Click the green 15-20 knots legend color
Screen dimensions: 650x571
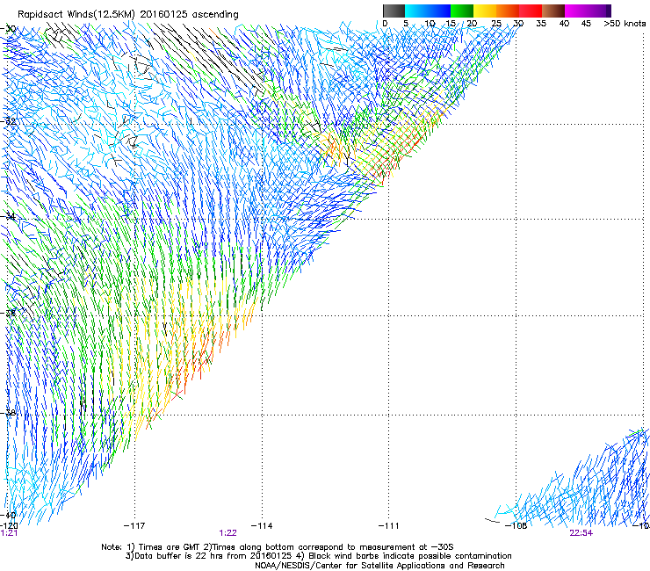[462, 11]
